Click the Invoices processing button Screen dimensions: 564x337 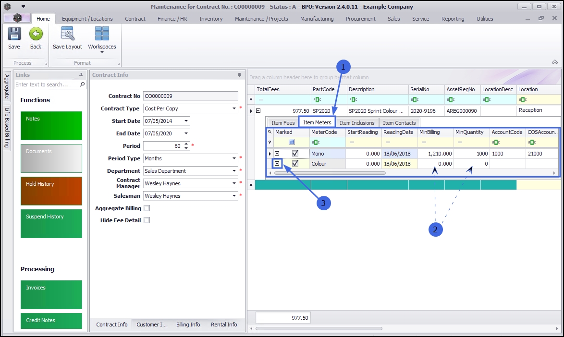[x=51, y=294]
